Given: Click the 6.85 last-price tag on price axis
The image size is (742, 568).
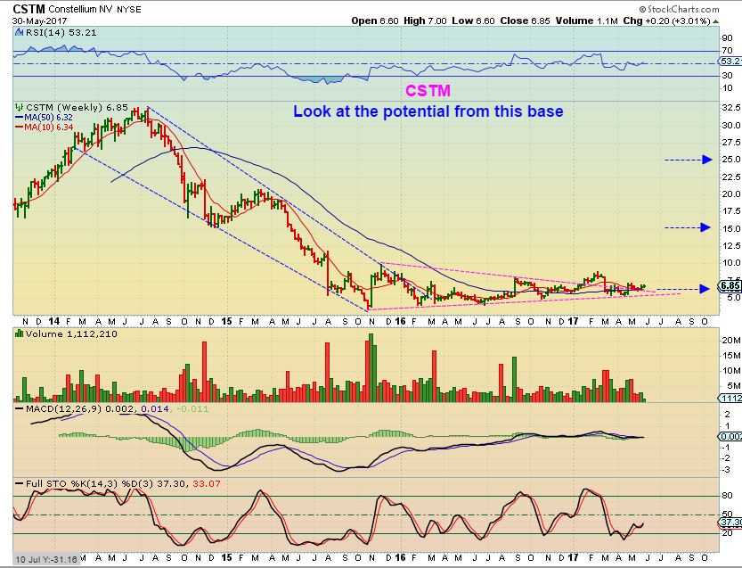Looking at the screenshot, I should coord(730,285).
